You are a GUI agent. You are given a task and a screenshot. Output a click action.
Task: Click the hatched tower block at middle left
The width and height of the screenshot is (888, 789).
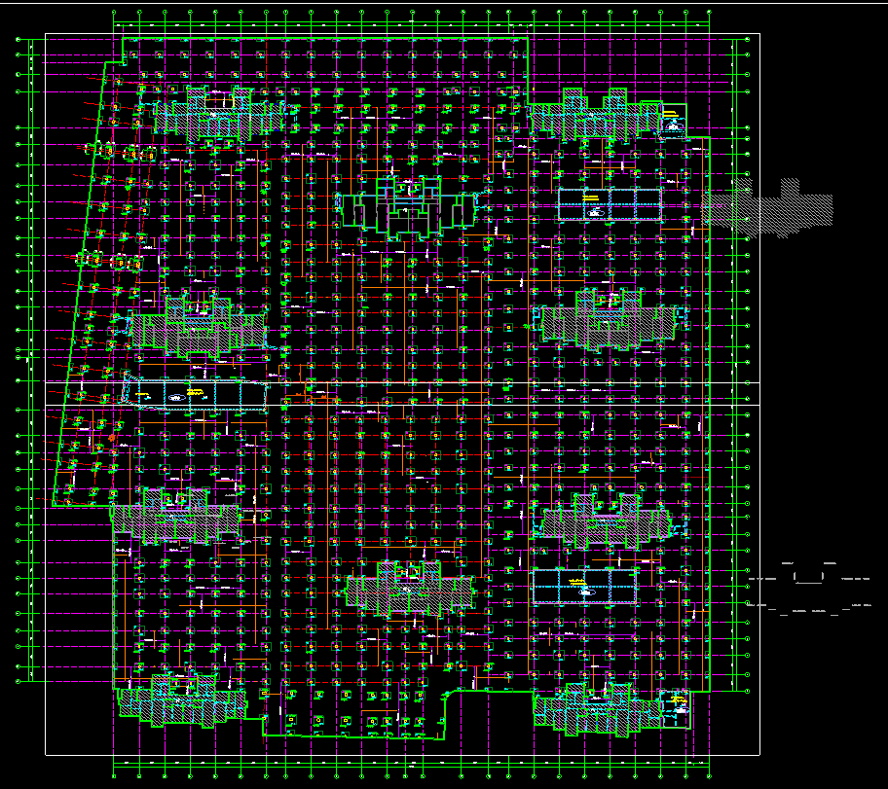click(x=198, y=327)
